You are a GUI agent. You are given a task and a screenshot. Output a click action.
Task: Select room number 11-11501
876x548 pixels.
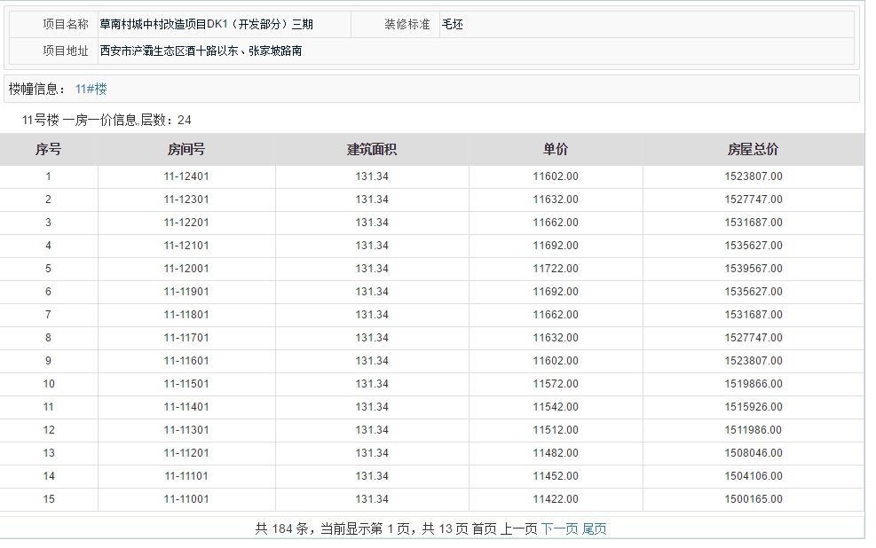186,384
